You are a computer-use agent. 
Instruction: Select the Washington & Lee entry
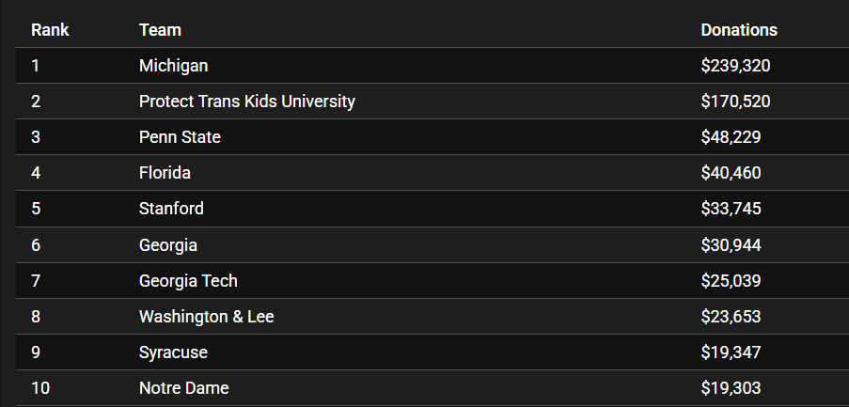pos(206,317)
